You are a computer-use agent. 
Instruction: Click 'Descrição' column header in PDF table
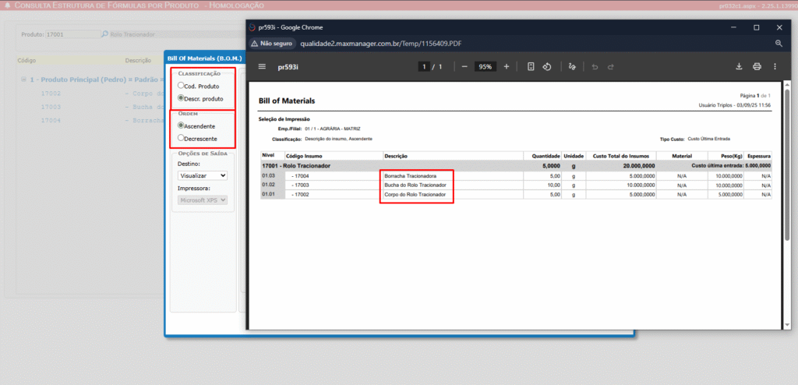[397, 156]
